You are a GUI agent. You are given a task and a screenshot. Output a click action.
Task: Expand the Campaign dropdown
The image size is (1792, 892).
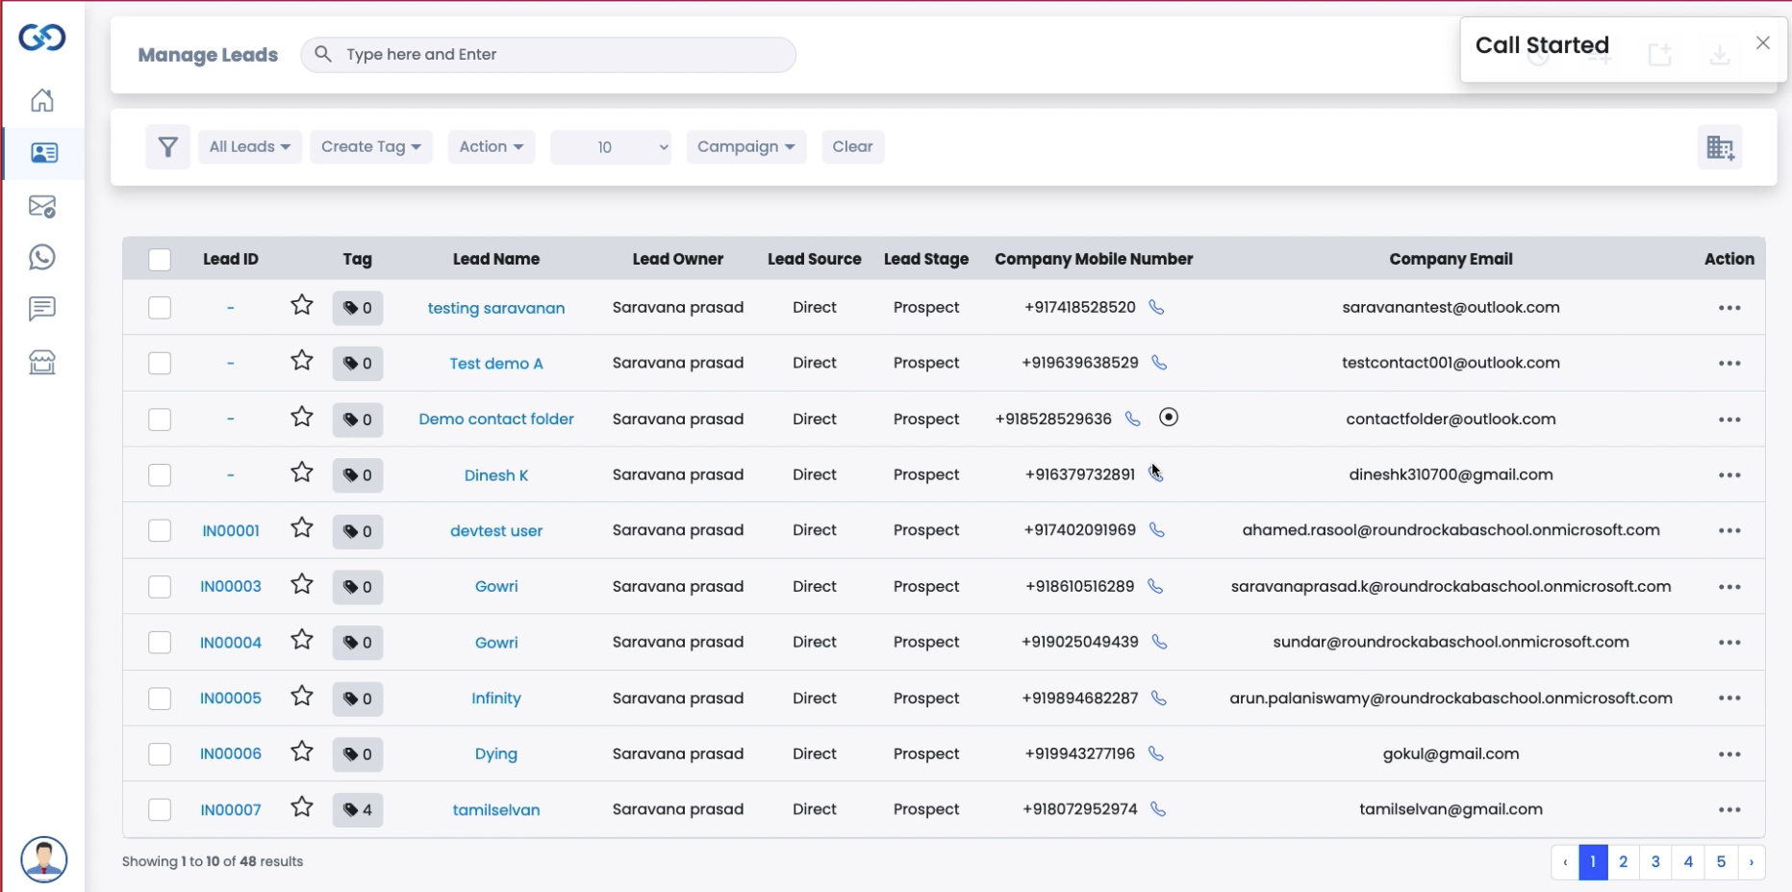[x=746, y=147]
